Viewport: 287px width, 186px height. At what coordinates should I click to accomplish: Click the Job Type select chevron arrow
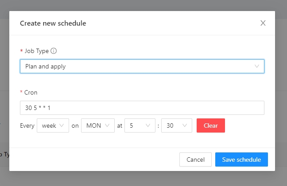[257, 66]
